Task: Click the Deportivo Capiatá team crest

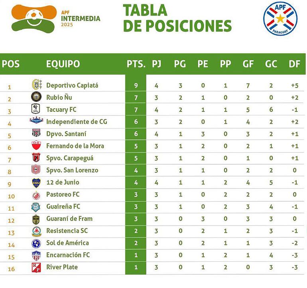Action: 37,85
